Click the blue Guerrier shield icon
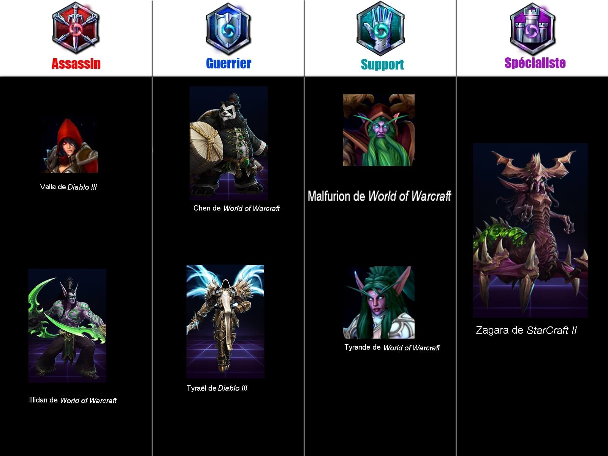Screen dimensions: 608x456 [x=228, y=28]
